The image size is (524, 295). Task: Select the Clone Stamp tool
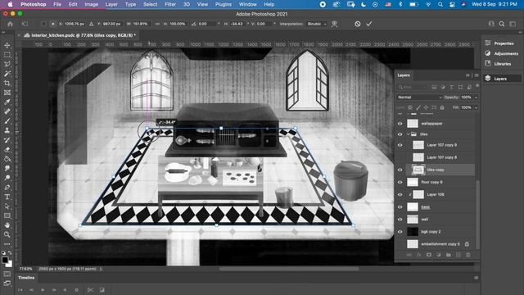click(7, 130)
